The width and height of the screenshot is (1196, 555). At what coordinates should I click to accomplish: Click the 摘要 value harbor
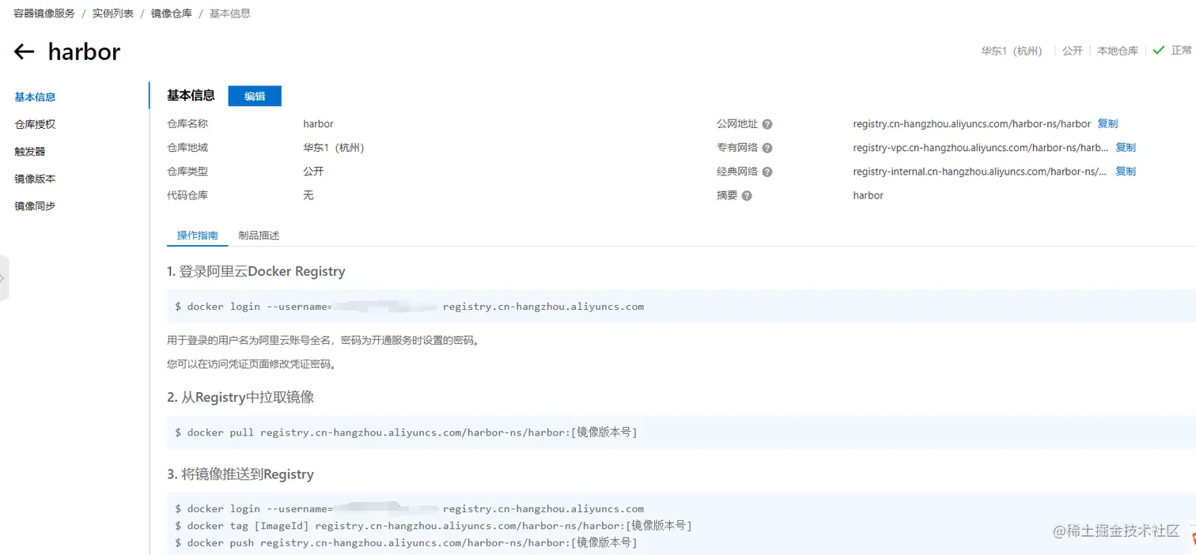pyautogui.click(x=868, y=195)
